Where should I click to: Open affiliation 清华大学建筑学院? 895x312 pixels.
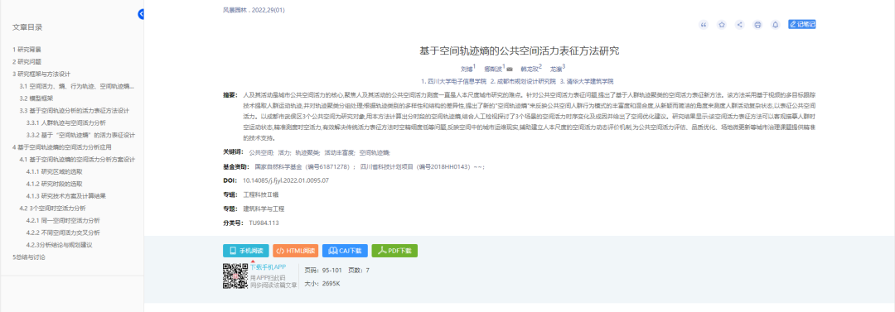[590, 82]
